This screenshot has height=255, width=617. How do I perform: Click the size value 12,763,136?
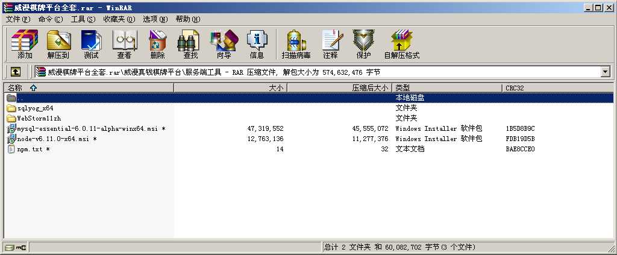265,139
